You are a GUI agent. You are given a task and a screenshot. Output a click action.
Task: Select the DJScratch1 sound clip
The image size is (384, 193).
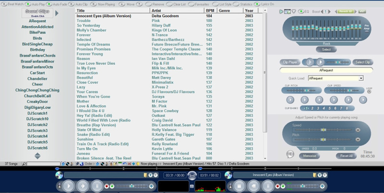pyautogui.click(x=37, y=113)
